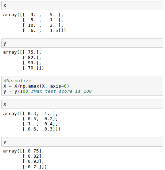165x170 pixels.
Task: Click the value 93. in the y output
Action: click(x=32, y=63)
